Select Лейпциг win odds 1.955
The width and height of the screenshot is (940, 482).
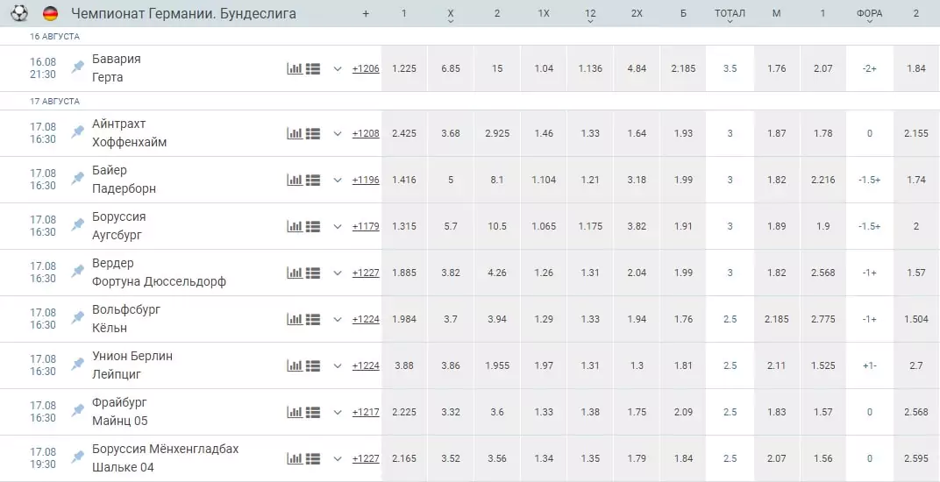(497, 365)
